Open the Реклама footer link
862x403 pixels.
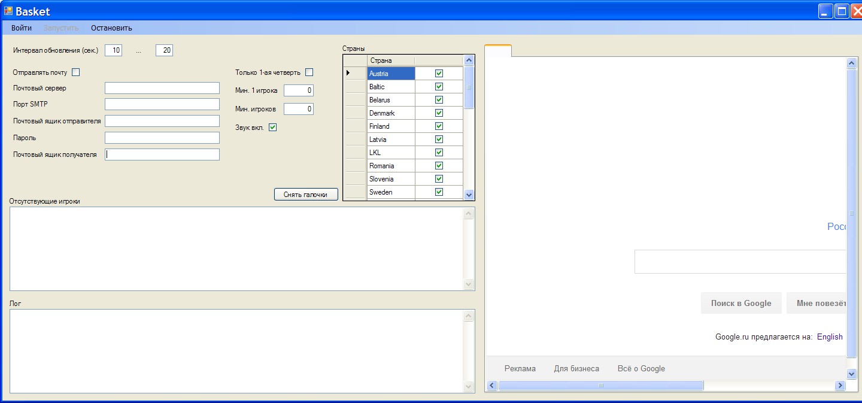click(x=520, y=368)
